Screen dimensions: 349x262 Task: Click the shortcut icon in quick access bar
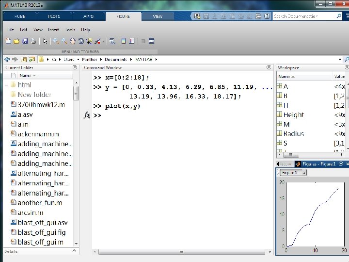coord(197,16)
